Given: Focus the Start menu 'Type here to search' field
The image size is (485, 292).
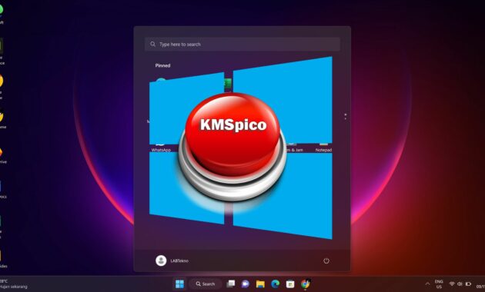Looking at the screenshot, I should tap(242, 44).
